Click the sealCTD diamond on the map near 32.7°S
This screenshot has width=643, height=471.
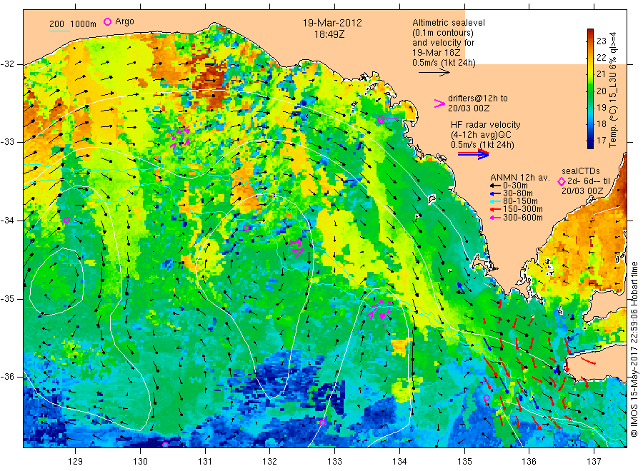click(x=381, y=120)
